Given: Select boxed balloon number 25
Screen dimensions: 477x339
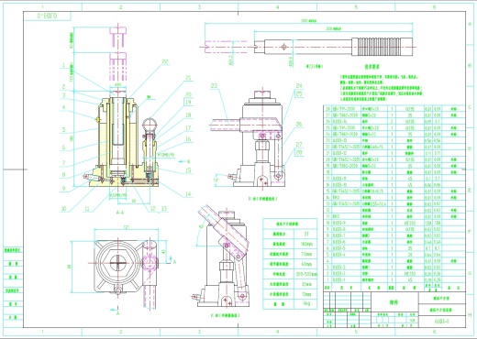Looking at the screenshot, I should tap(299, 93).
